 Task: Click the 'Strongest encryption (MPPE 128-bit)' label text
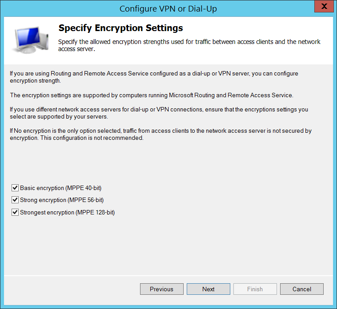point(67,212)
